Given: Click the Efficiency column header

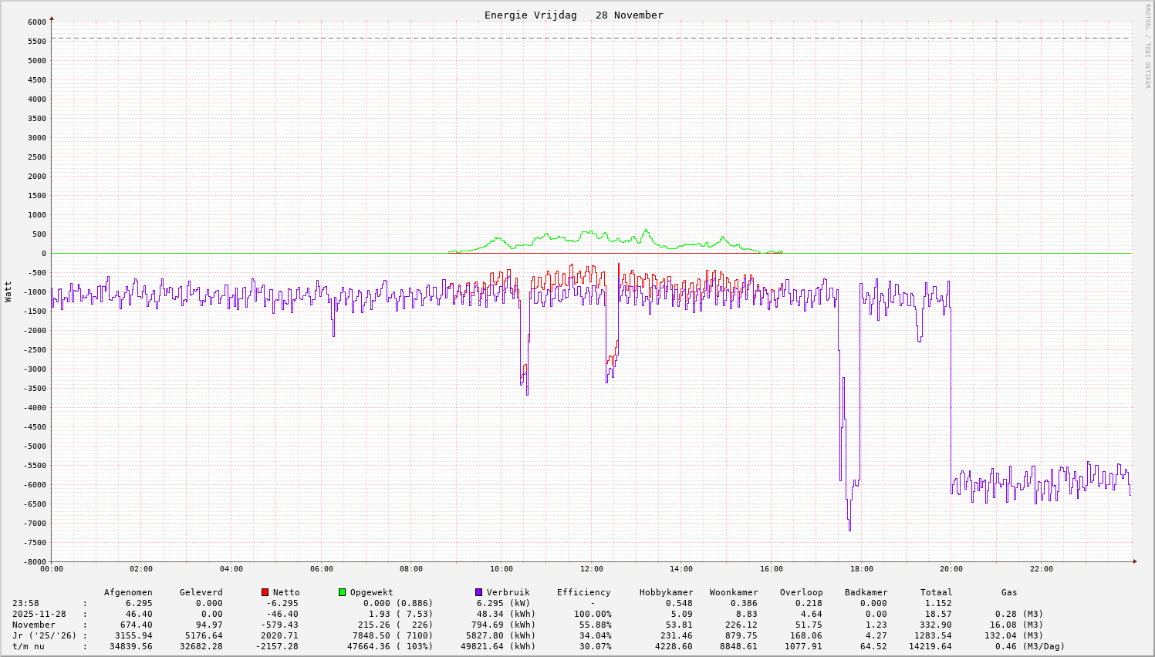Looking at the screenshot, I should click(x=583, y=592).
